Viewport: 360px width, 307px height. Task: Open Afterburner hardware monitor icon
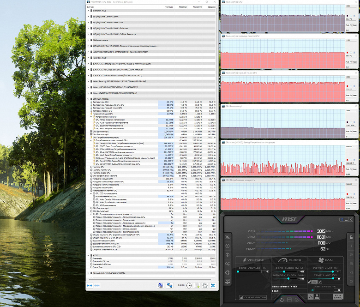pyautogui.click(x=227, y=281)
